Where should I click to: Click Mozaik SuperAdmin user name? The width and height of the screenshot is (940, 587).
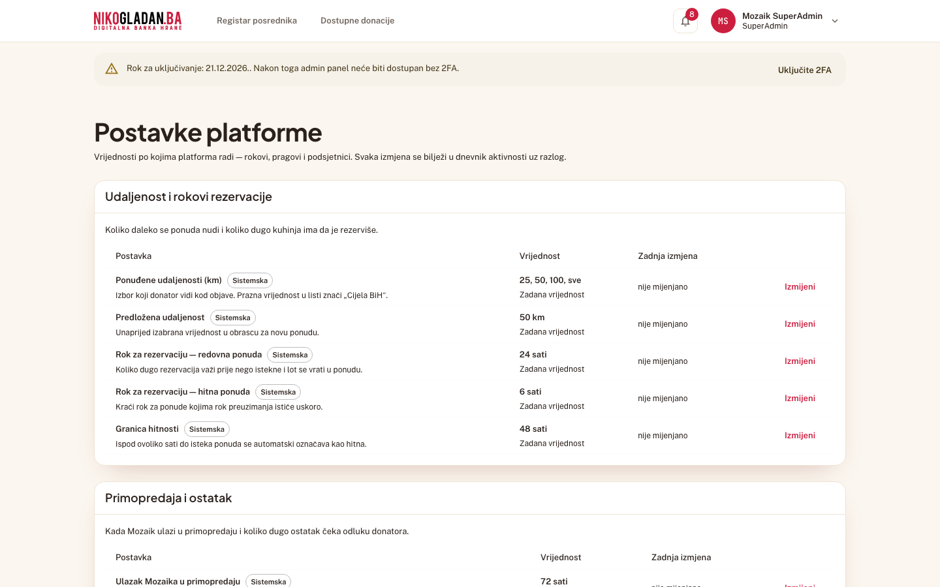(x=782, y=16)
